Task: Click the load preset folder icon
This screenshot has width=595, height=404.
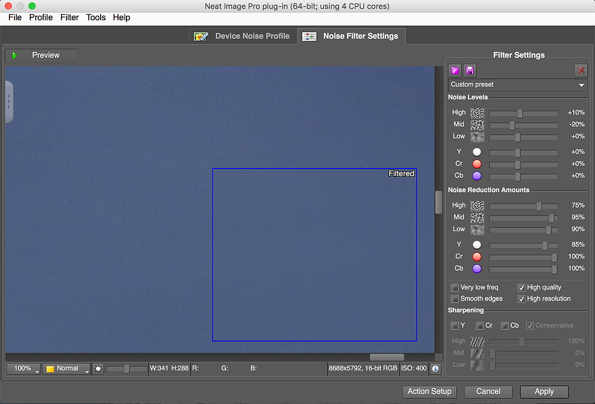Action: pos(455,70)
